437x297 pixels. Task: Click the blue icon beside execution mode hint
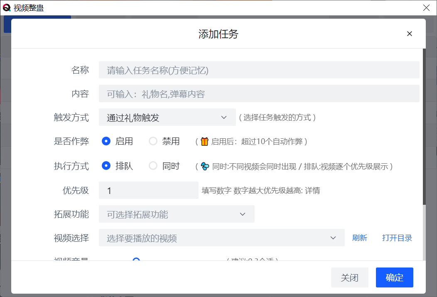click(x=205, y=166)
